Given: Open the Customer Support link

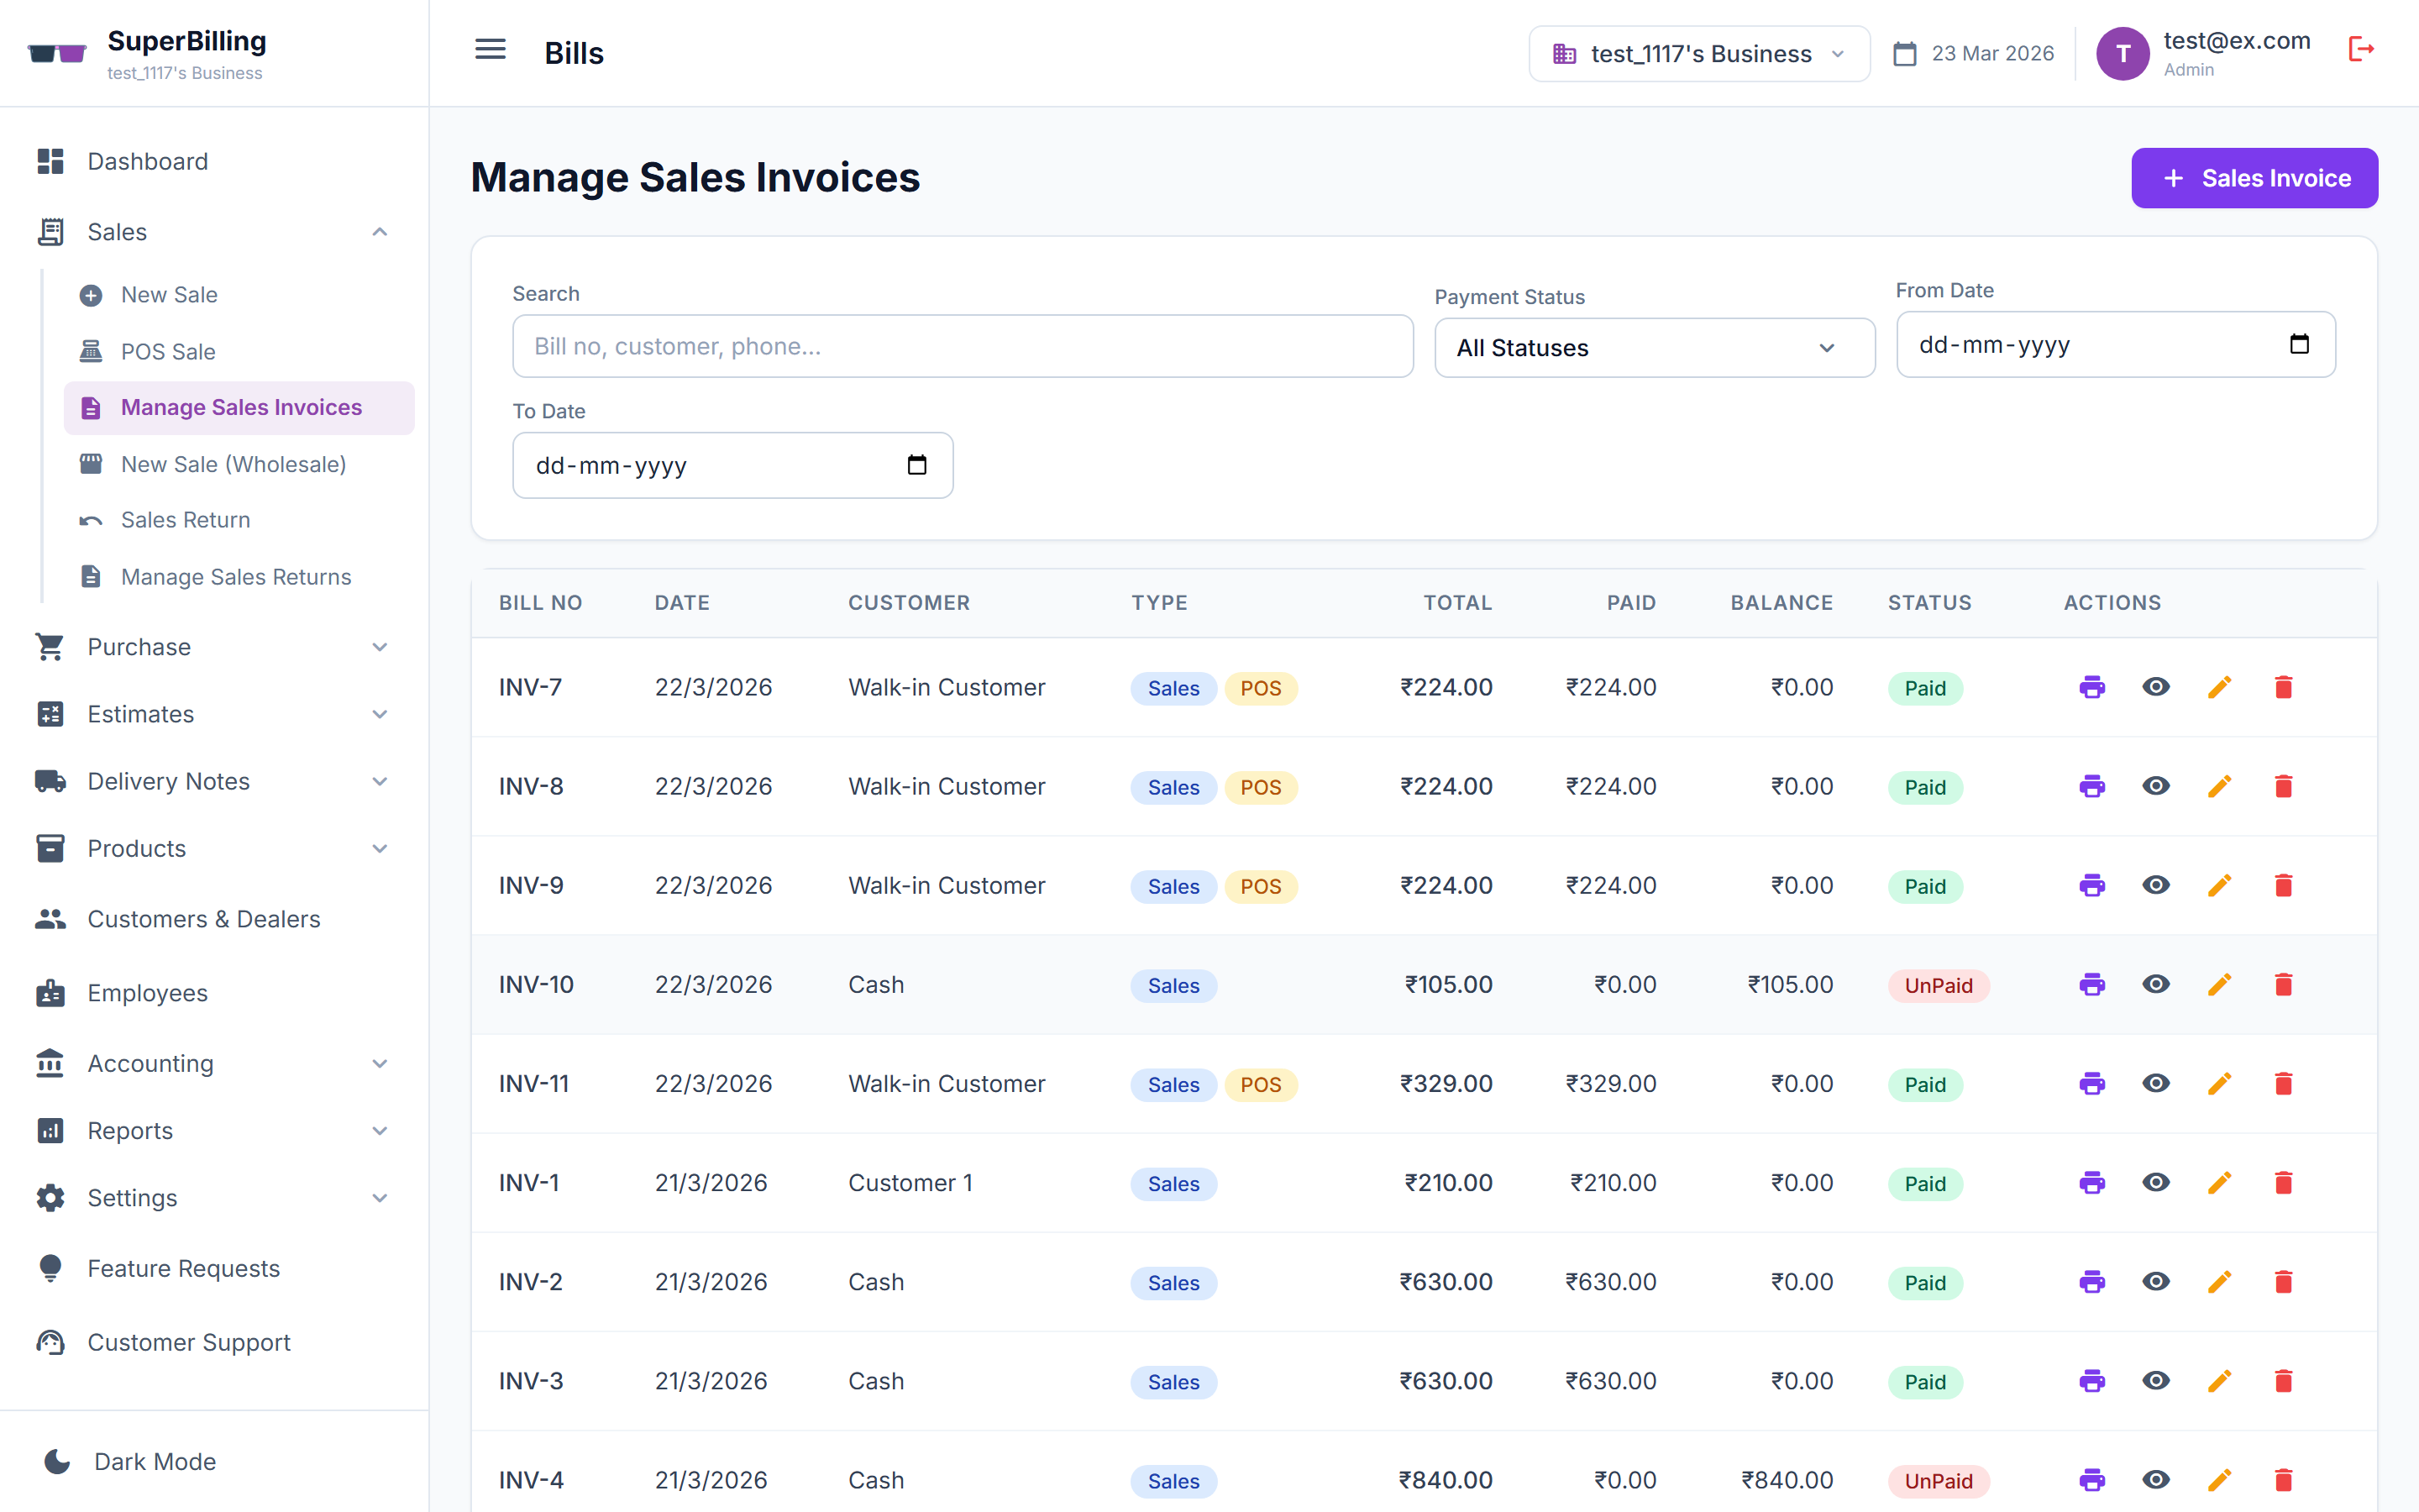Looking at the screenshot, I should pyautogui.click(x=188, y=1342).
